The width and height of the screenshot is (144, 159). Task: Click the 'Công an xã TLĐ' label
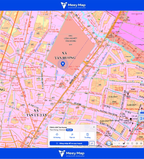pos(15,84)
